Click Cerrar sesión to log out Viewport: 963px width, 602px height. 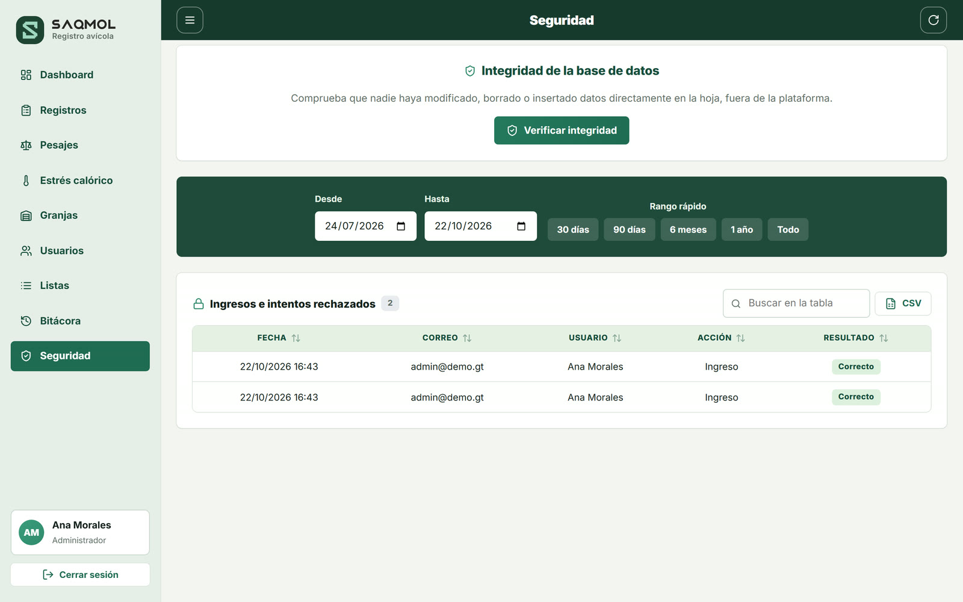[x=80, y=575]
